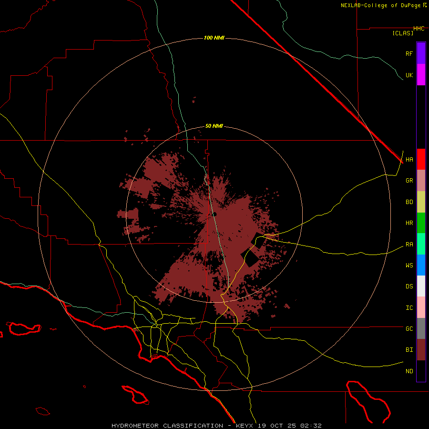Viewport: 429px width, 429px height.
Task: Click the RF legend label
Action: click(x=409, y=53)
